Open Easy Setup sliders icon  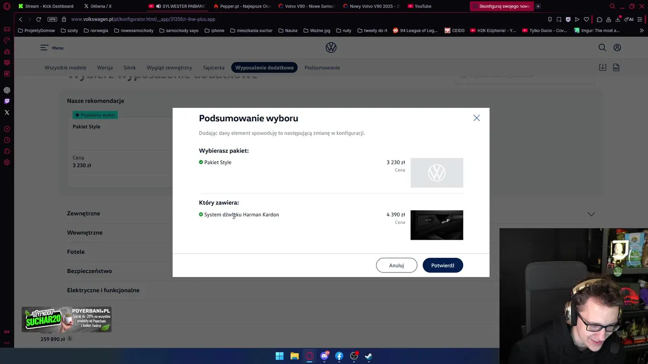point(640,19)
